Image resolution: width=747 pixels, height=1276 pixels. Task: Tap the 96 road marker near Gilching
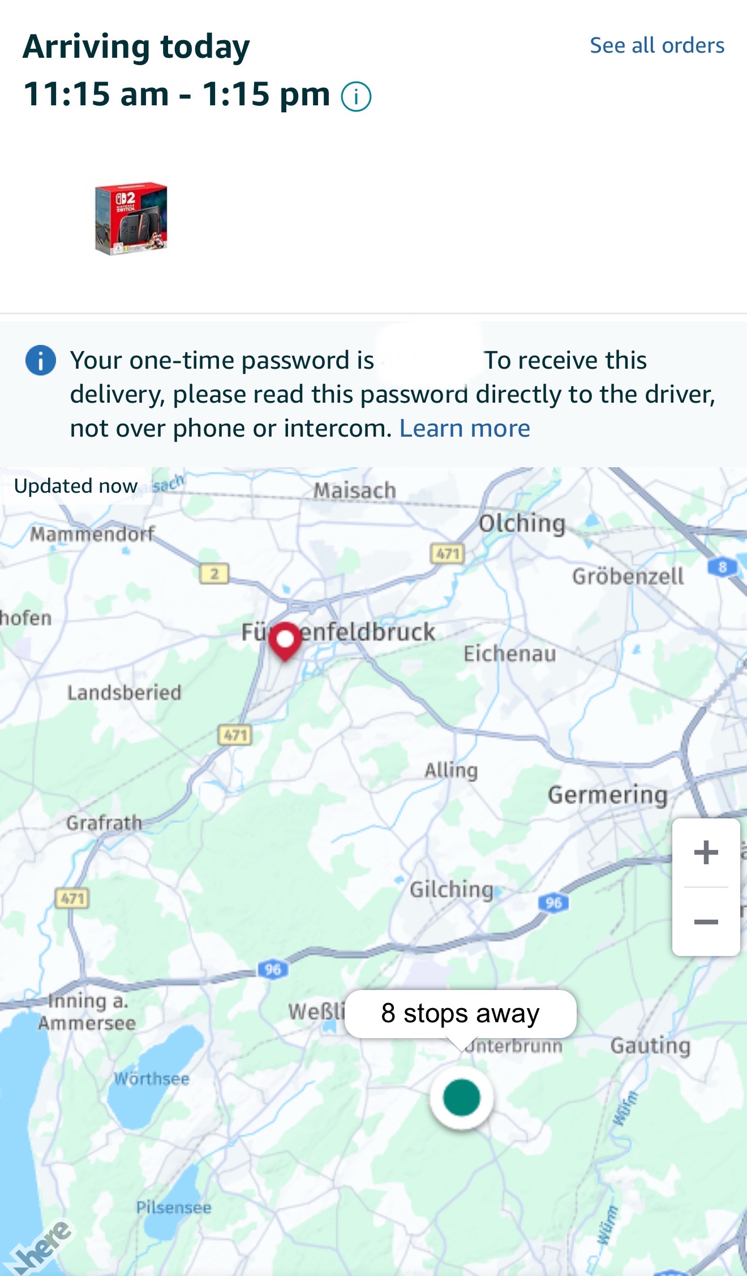pyautogui.click(x=553, y=903)
